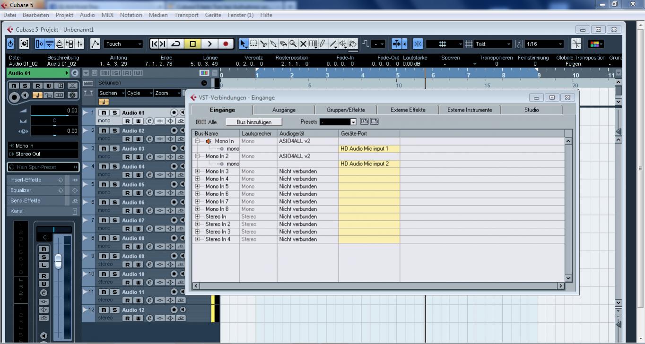This screenshot has width=645, height=344.
Task: Click the VST-Verbindungen horizontal scrollbar
Action: (x=379, y=286)
